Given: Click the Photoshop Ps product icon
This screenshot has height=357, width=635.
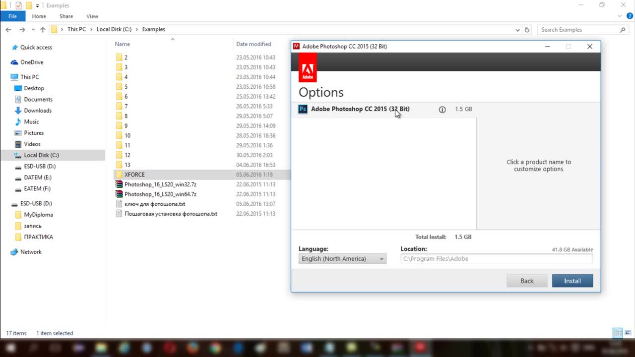Looking at the screenshot, I should point(303,109).
